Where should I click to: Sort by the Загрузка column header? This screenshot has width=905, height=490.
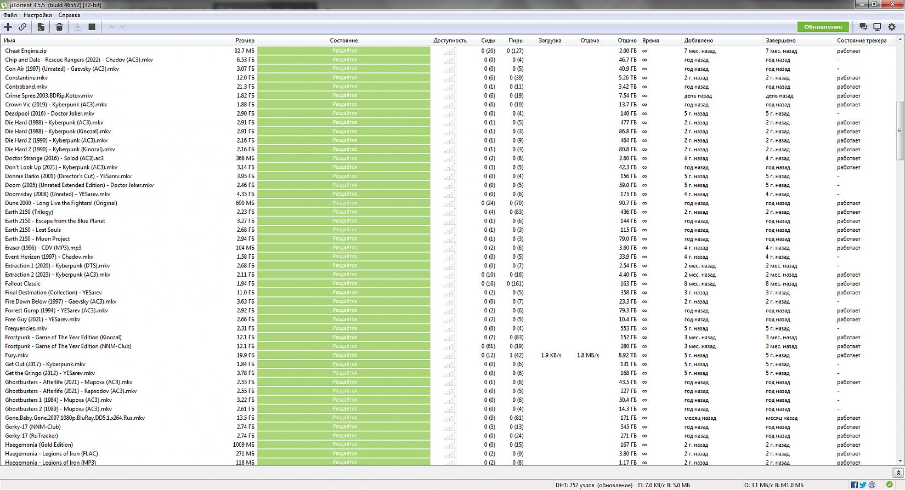[550, 41]
